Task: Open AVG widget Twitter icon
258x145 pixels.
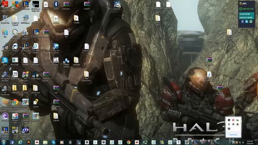Action: click(247, 21)
